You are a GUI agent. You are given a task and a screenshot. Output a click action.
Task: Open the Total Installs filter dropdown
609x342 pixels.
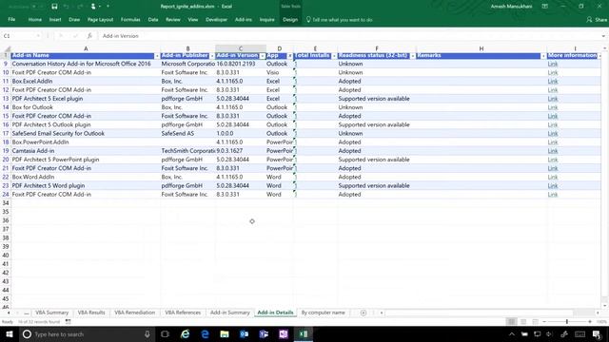click(334, 56)
